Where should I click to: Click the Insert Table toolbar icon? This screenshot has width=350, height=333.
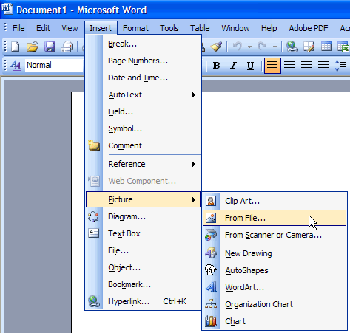[x=326, y=47]
